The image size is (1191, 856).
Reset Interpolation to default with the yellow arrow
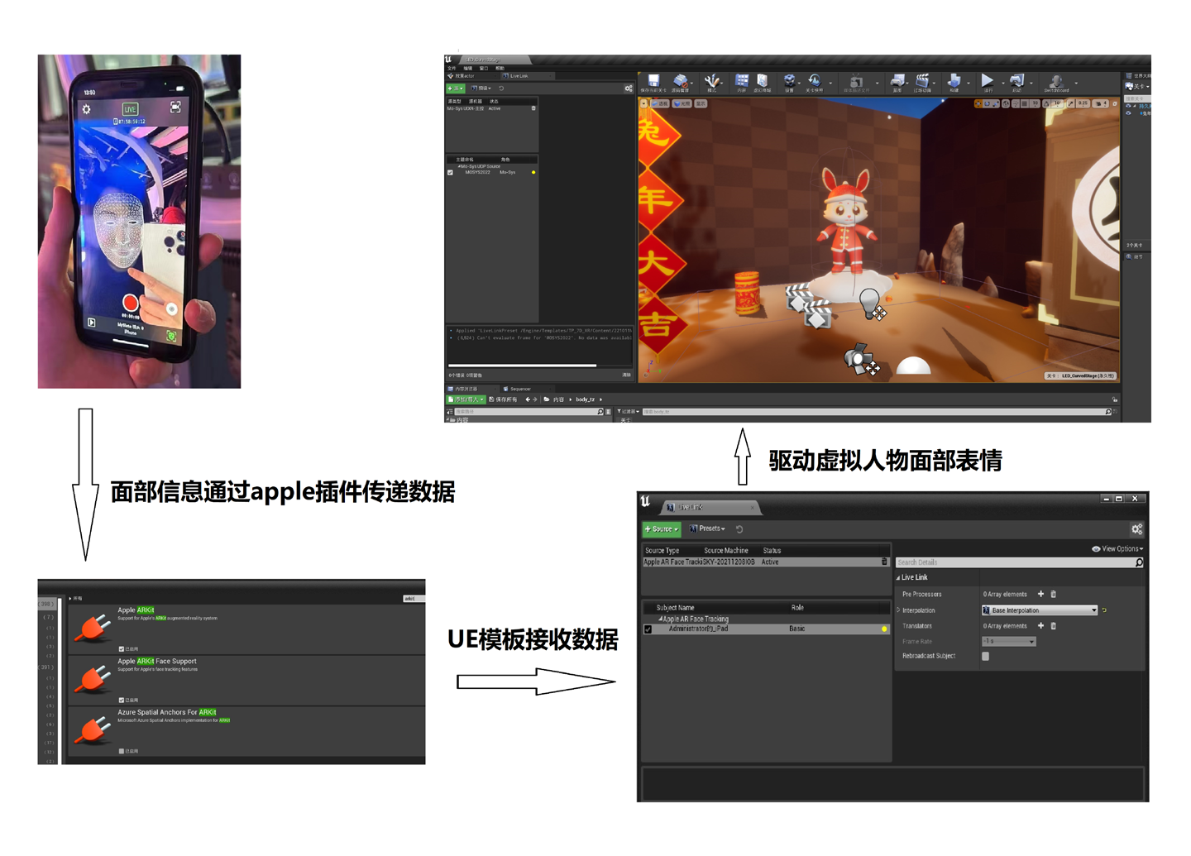tap(1104, 610)
